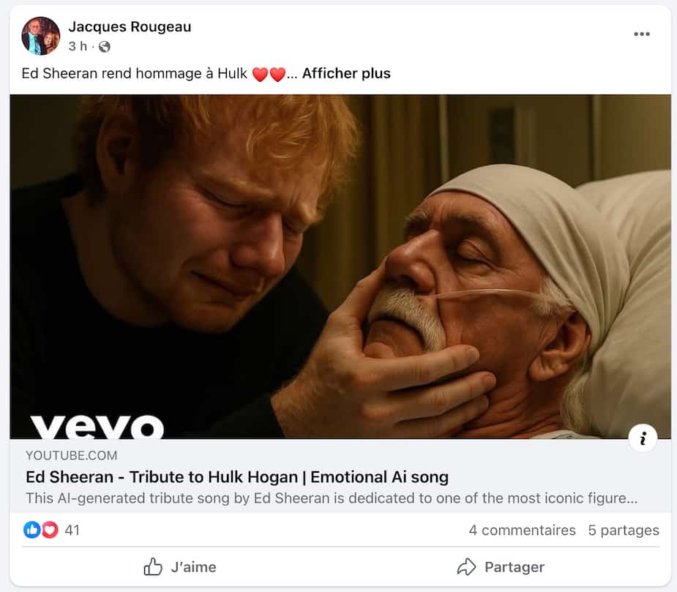
Task: Click the share arrow icon beside Partager
Action: [x=466, y=566]
